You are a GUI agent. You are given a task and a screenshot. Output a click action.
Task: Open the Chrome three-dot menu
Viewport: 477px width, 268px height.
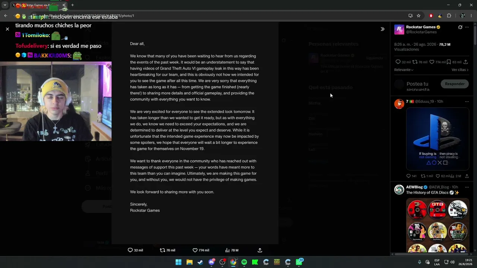click(471, 16)
